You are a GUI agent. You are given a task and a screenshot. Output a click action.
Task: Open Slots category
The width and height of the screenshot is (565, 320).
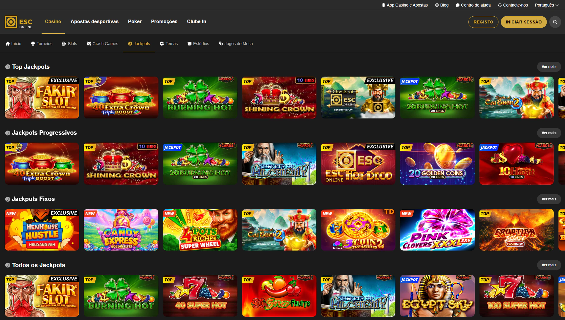[70, 44]
